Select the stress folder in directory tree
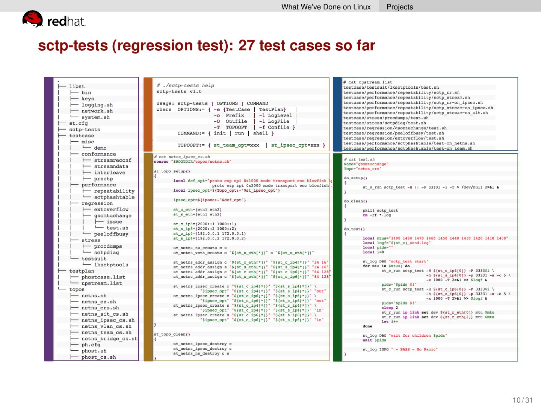Screen dimensions: 541x406 click(x=91, y=240)
